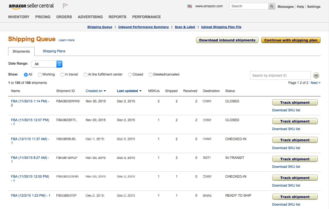The height and width of the screenshot is (209, 329).
Task: Select the Working radio filter
Action: pos(40,75)
